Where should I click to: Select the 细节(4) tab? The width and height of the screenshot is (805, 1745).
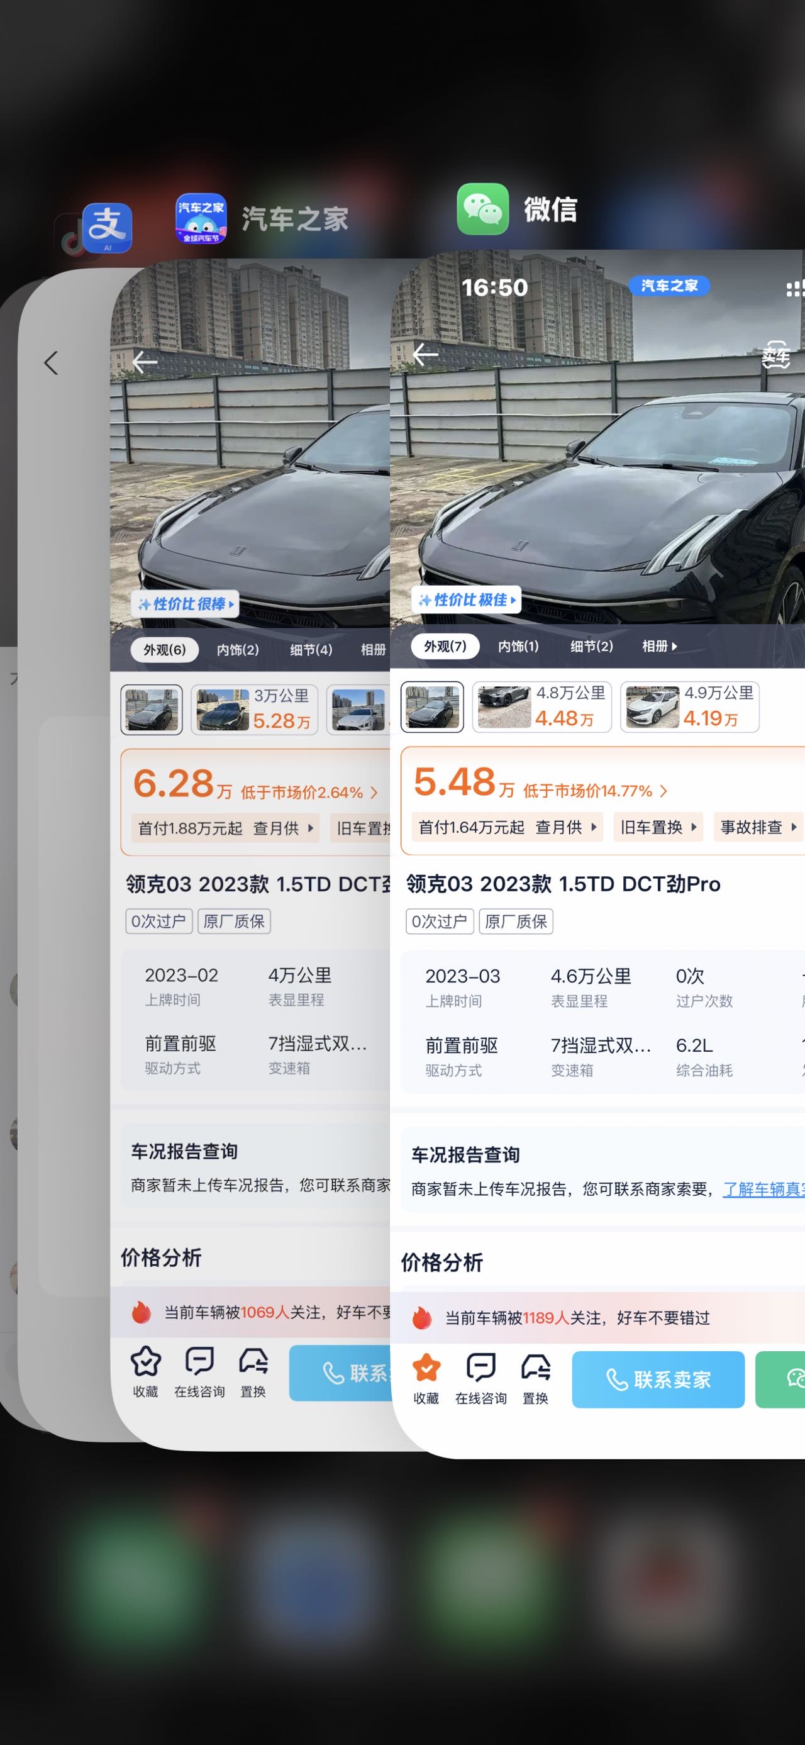click(311, 650)
